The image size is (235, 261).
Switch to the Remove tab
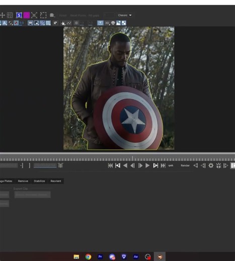pos(23,181)
